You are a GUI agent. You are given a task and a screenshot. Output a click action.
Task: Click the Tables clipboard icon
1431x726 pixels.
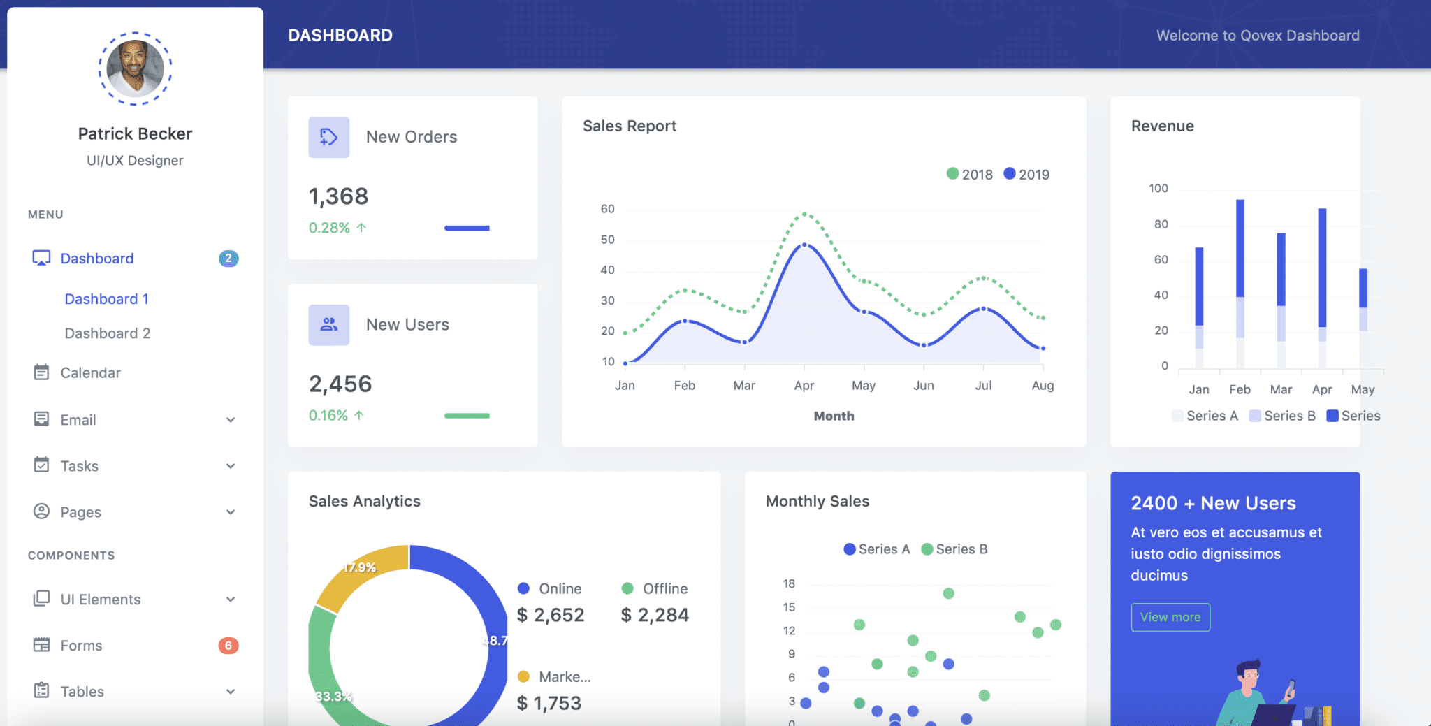pyautogui.click(x=41, y=690)
